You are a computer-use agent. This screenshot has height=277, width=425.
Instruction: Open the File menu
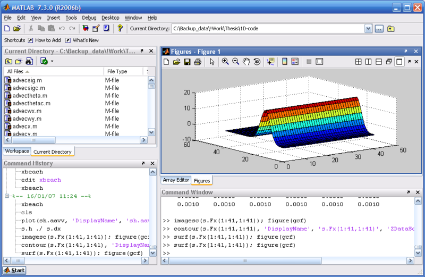pyautogui.click(x=7, y=18)
